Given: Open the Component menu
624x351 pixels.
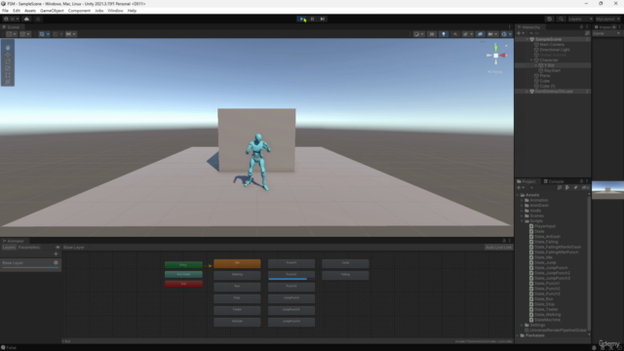Looking at the screenshot, I should coord(79,11).
